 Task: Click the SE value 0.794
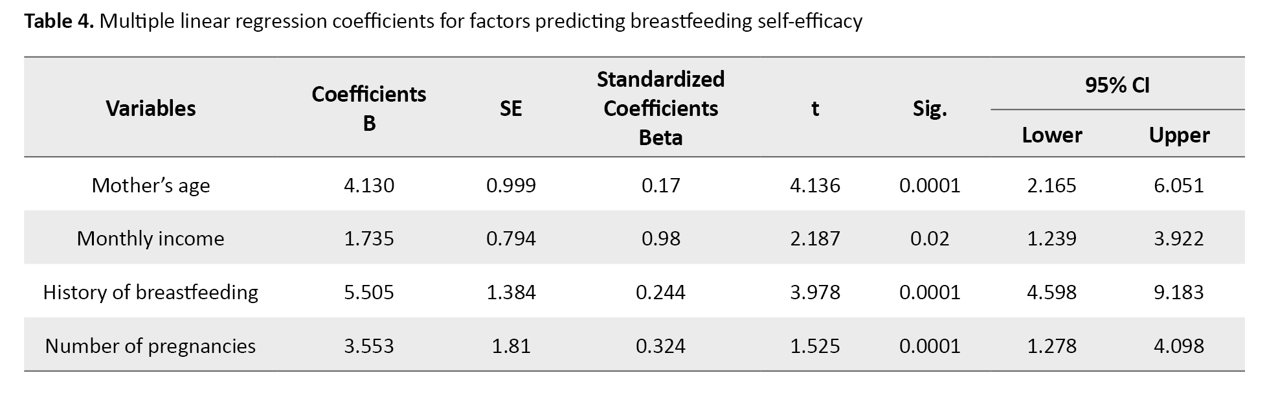click(x=511, y=238)
